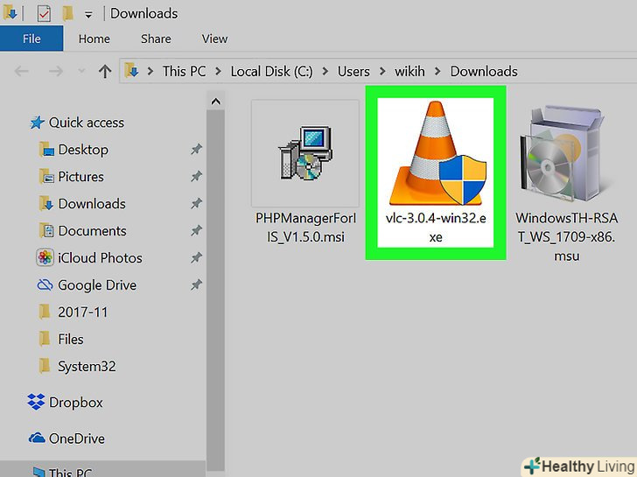Open Google Drive in Quick access
This screenshot has width=637, height=477.
click(x=97, y=285)
